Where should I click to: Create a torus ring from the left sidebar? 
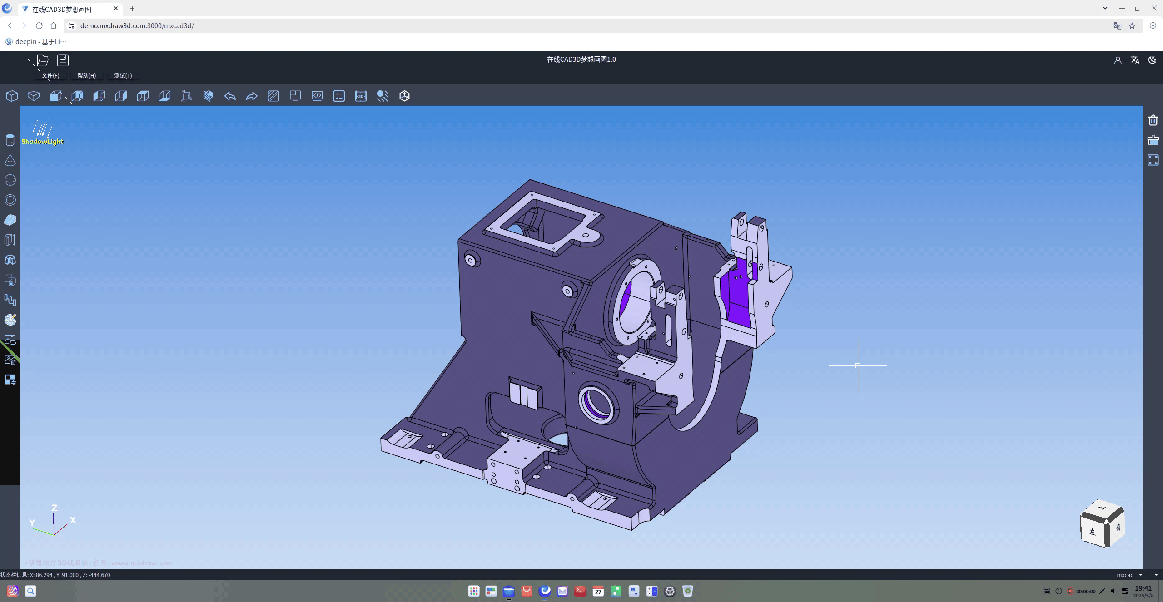(x=10, y=200)
